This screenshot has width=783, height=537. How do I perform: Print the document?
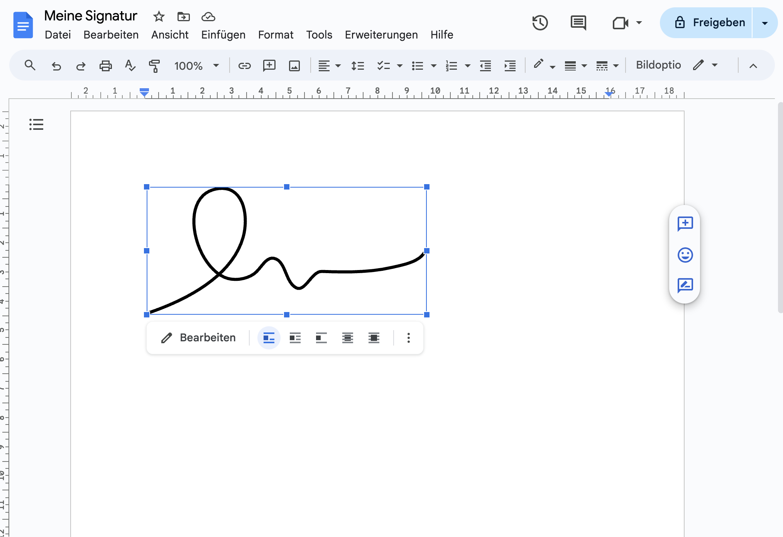(x=105, y=66)
